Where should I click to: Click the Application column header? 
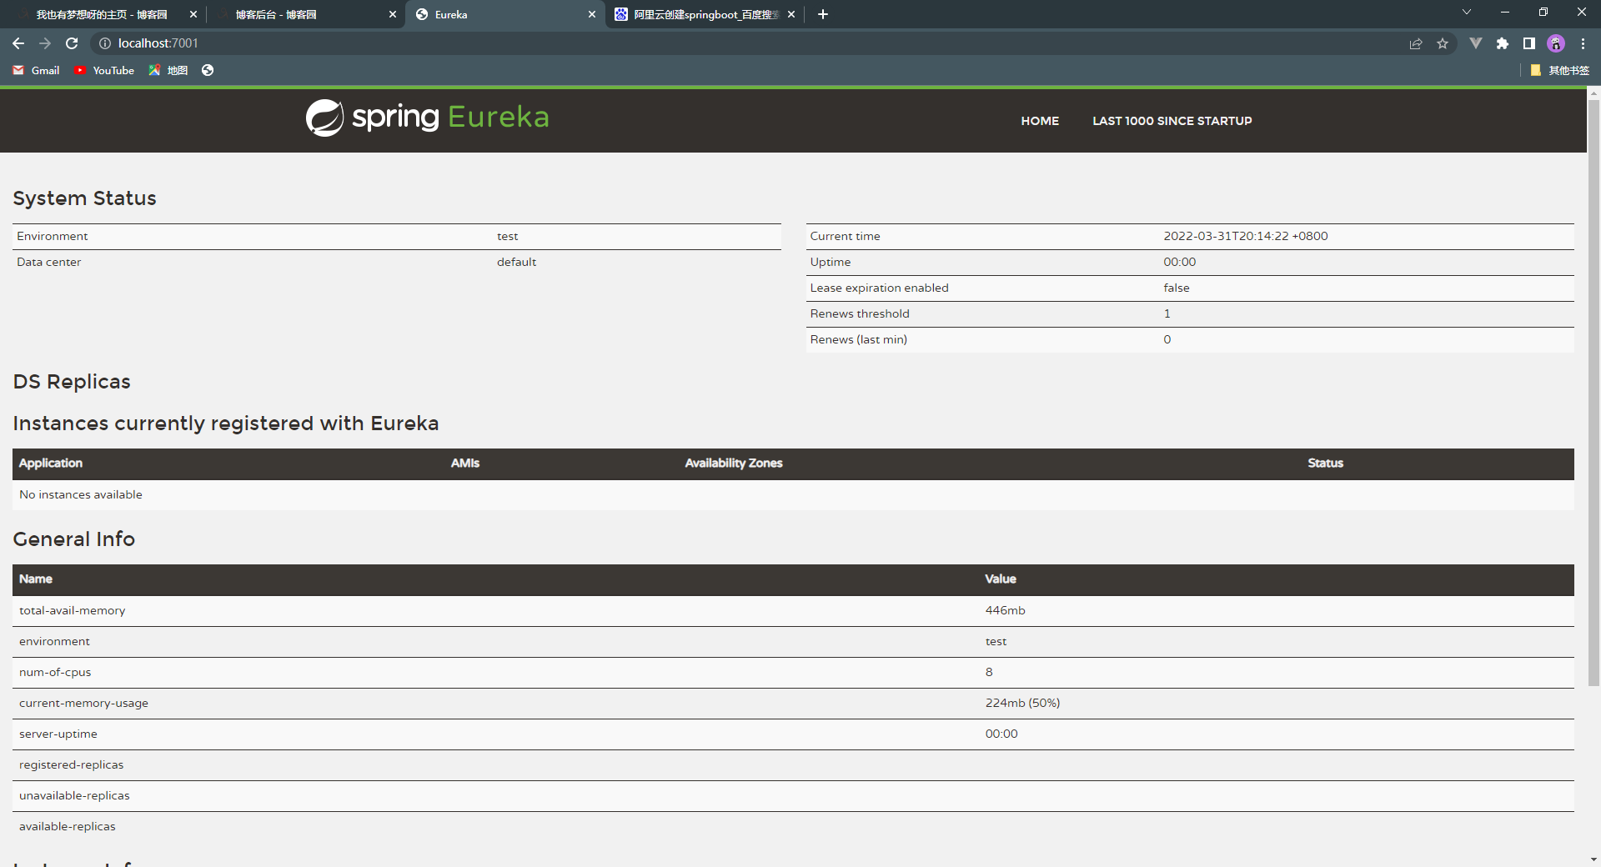pos(51,464)
